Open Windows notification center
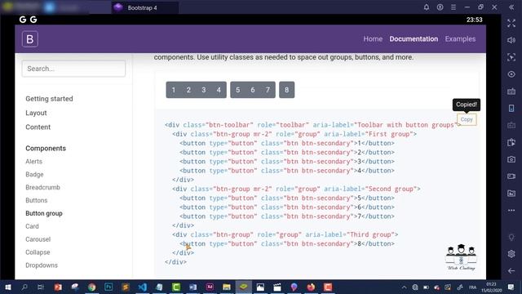This screenshot has height=294, width=522. click(x=511, y=287)
